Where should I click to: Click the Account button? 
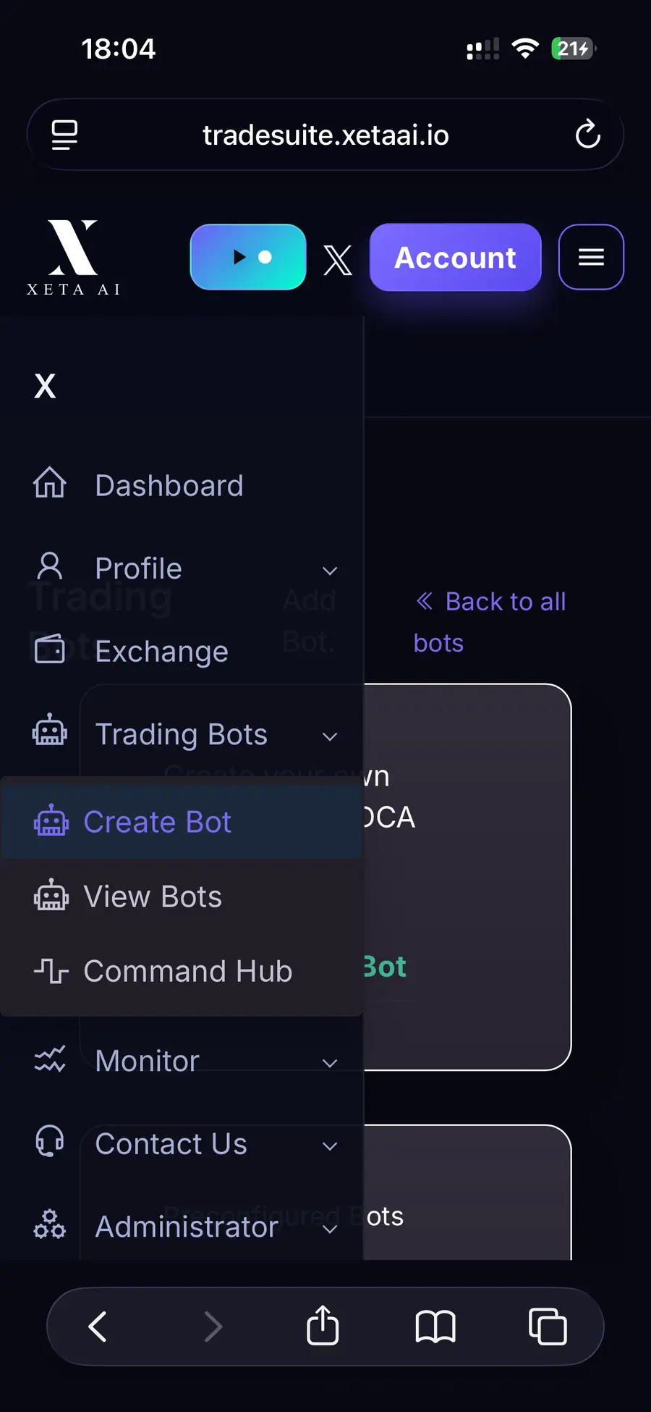coord(455,257)
